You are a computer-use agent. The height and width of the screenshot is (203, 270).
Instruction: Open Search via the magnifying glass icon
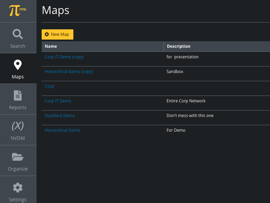point(18,34)
